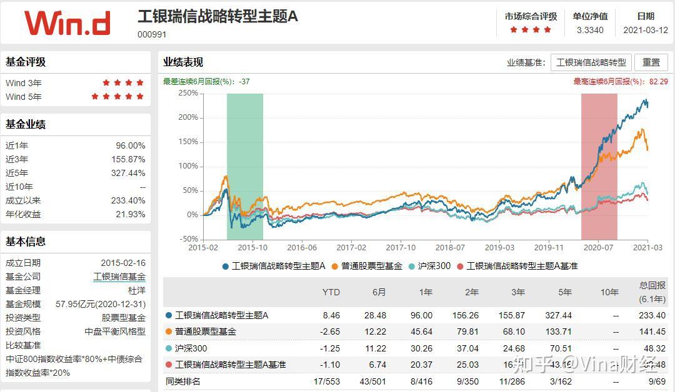Image resolution: width=675 pixels, height=392 pixels.
Task: Open the 工银瑞信基金 company link
Action: 119,277
